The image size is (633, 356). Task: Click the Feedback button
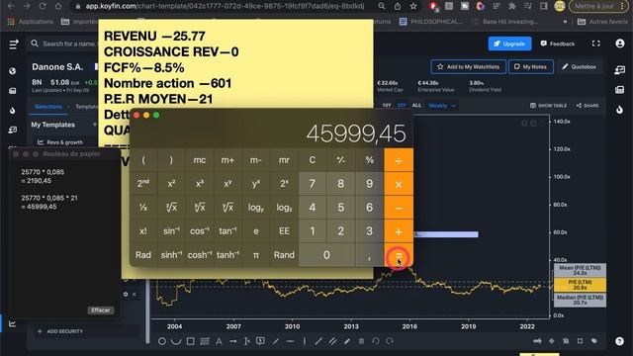coord(558,44)
